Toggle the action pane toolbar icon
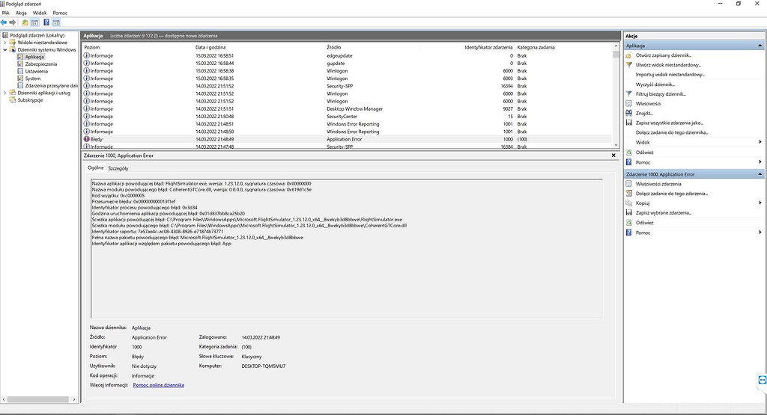This screenshot has height=415, width=767. tap(56, 22)
